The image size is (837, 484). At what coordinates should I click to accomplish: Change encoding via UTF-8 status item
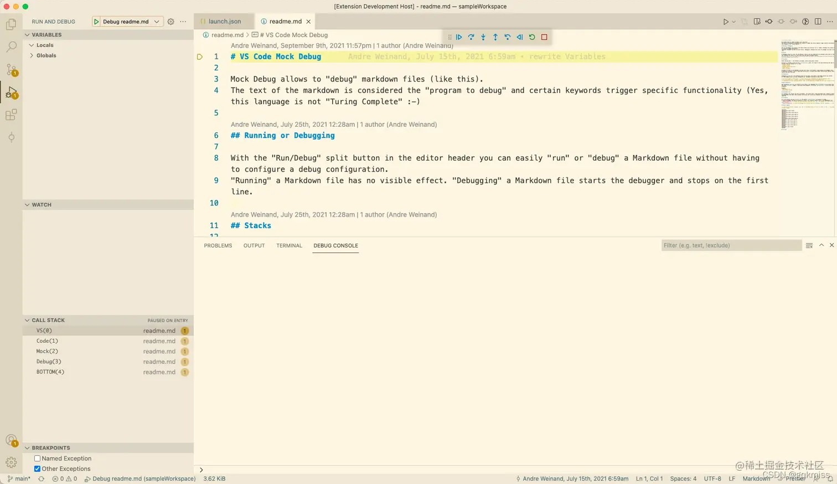pos(712,478)
